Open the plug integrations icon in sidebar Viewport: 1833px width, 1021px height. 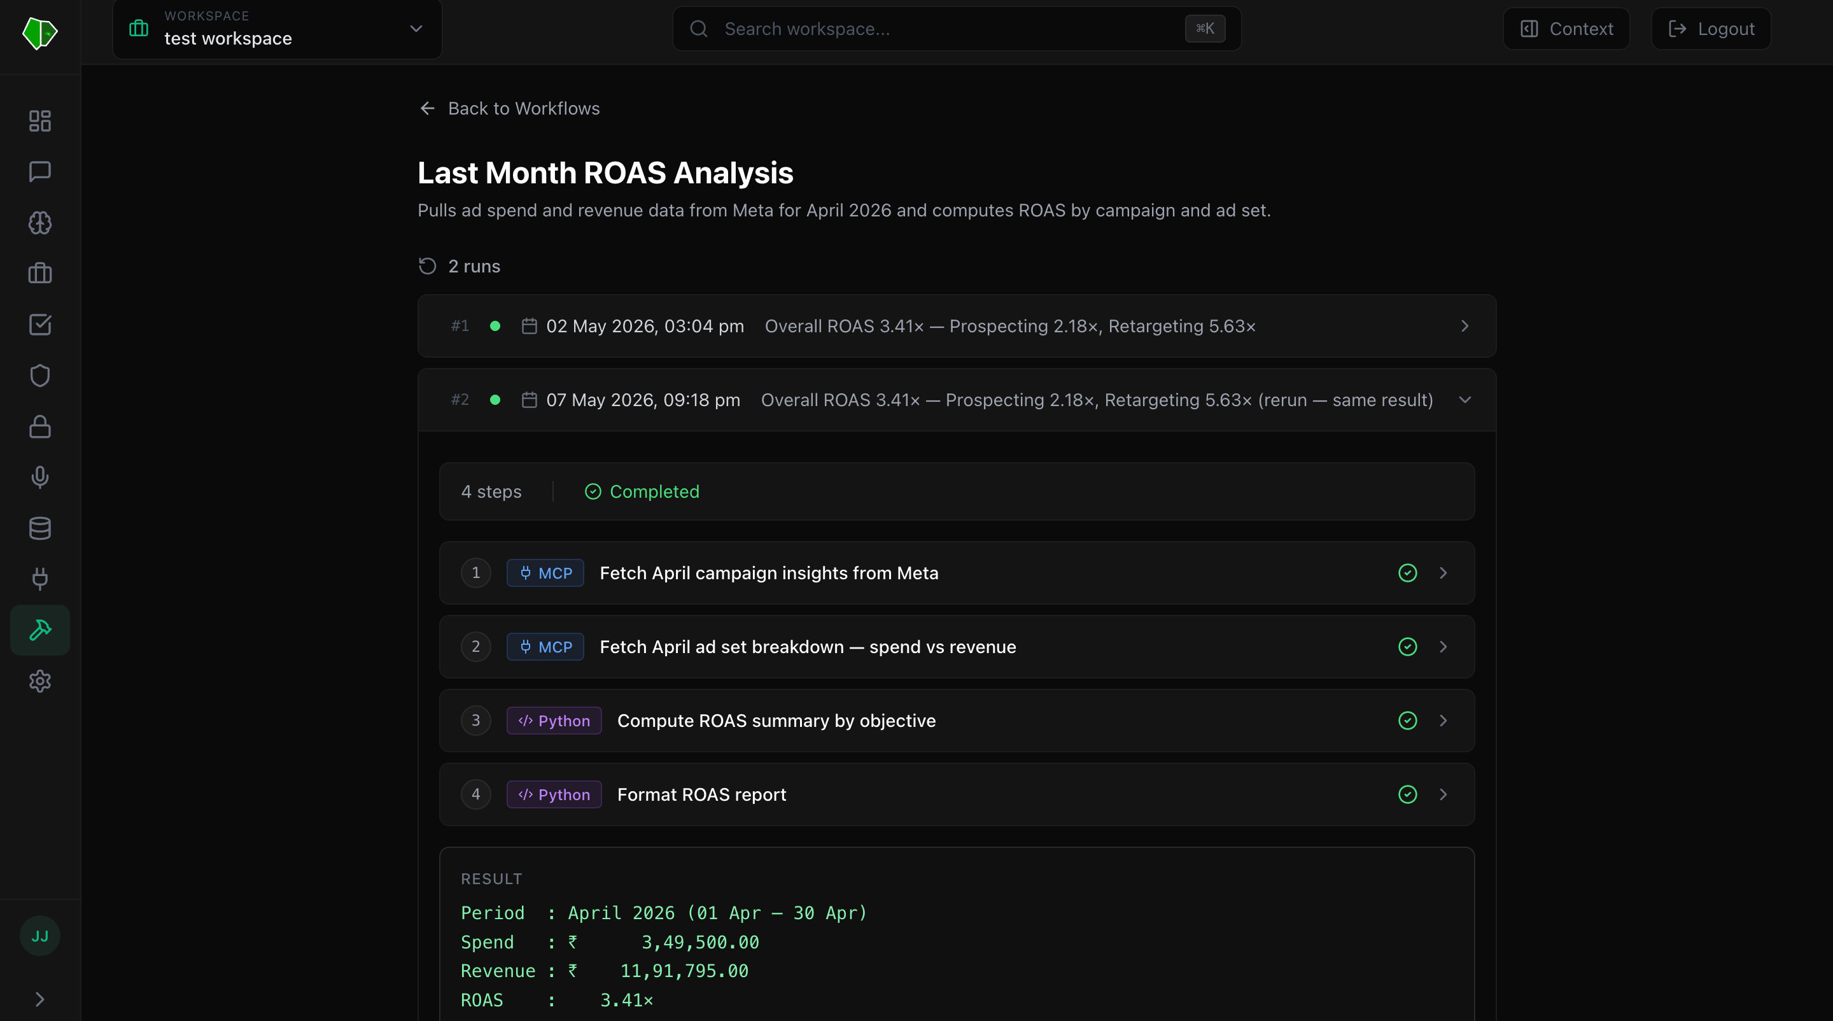tap(40, 579)
